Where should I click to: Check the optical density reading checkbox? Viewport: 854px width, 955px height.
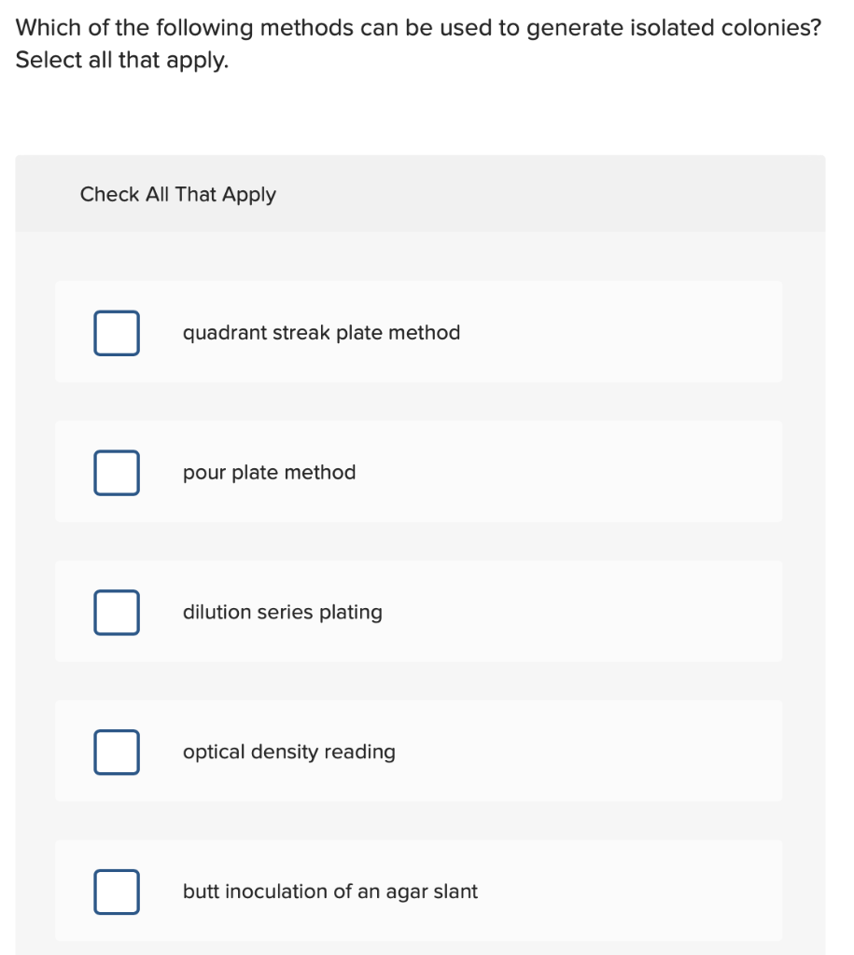click(116, 752)
